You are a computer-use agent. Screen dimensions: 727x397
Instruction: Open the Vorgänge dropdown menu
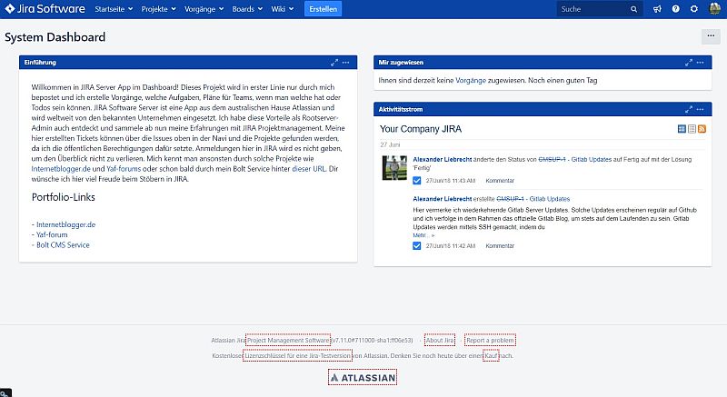204,9
